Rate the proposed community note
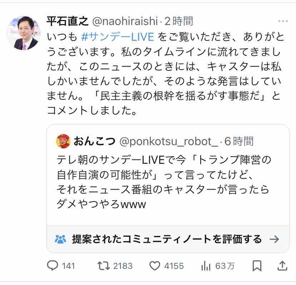The width and height of the screenshot is (296, 285). [x=167, y=239]
